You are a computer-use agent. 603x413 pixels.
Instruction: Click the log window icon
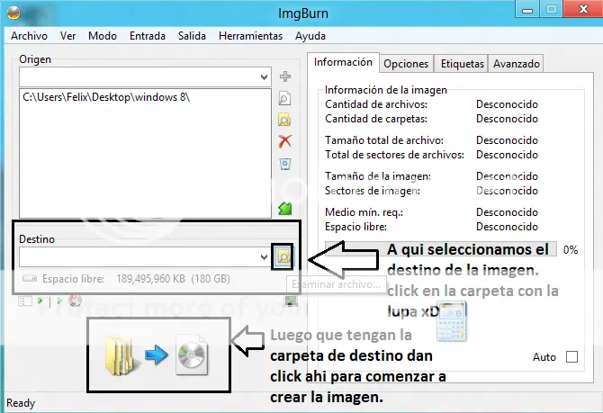click(25, 301)
